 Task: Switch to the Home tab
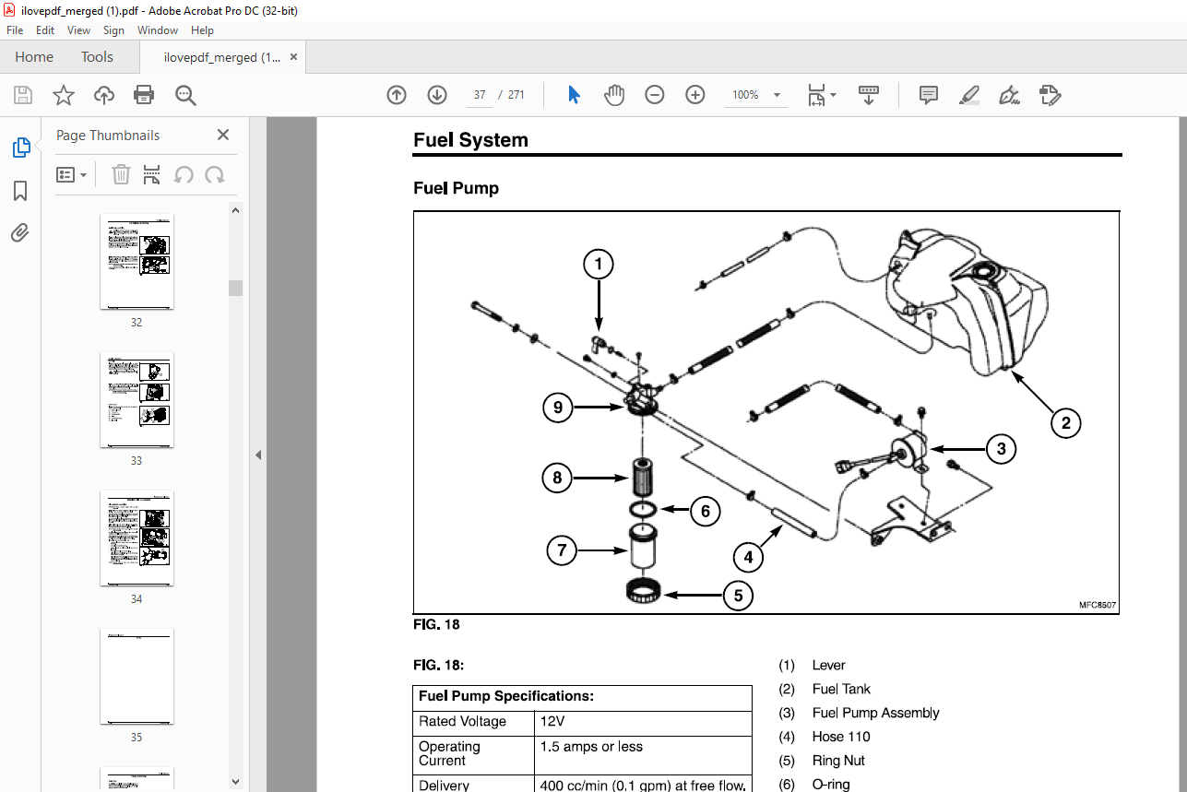(34, 57)
